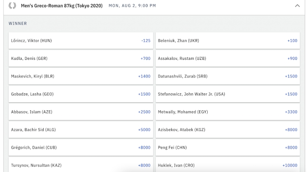Choose Grégorich, Daniel (CUB) to win
Screen dimensions: 307x172
[x=81, y=147]
